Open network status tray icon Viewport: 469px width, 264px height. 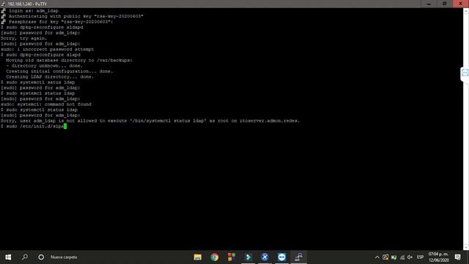[402, 257]
